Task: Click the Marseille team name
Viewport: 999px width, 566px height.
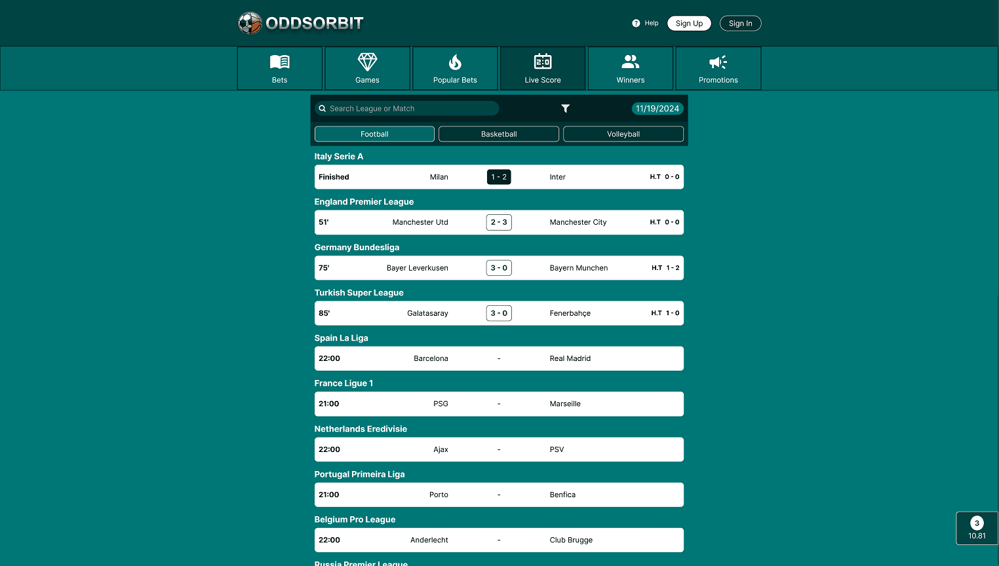Action: coord(565,404)
